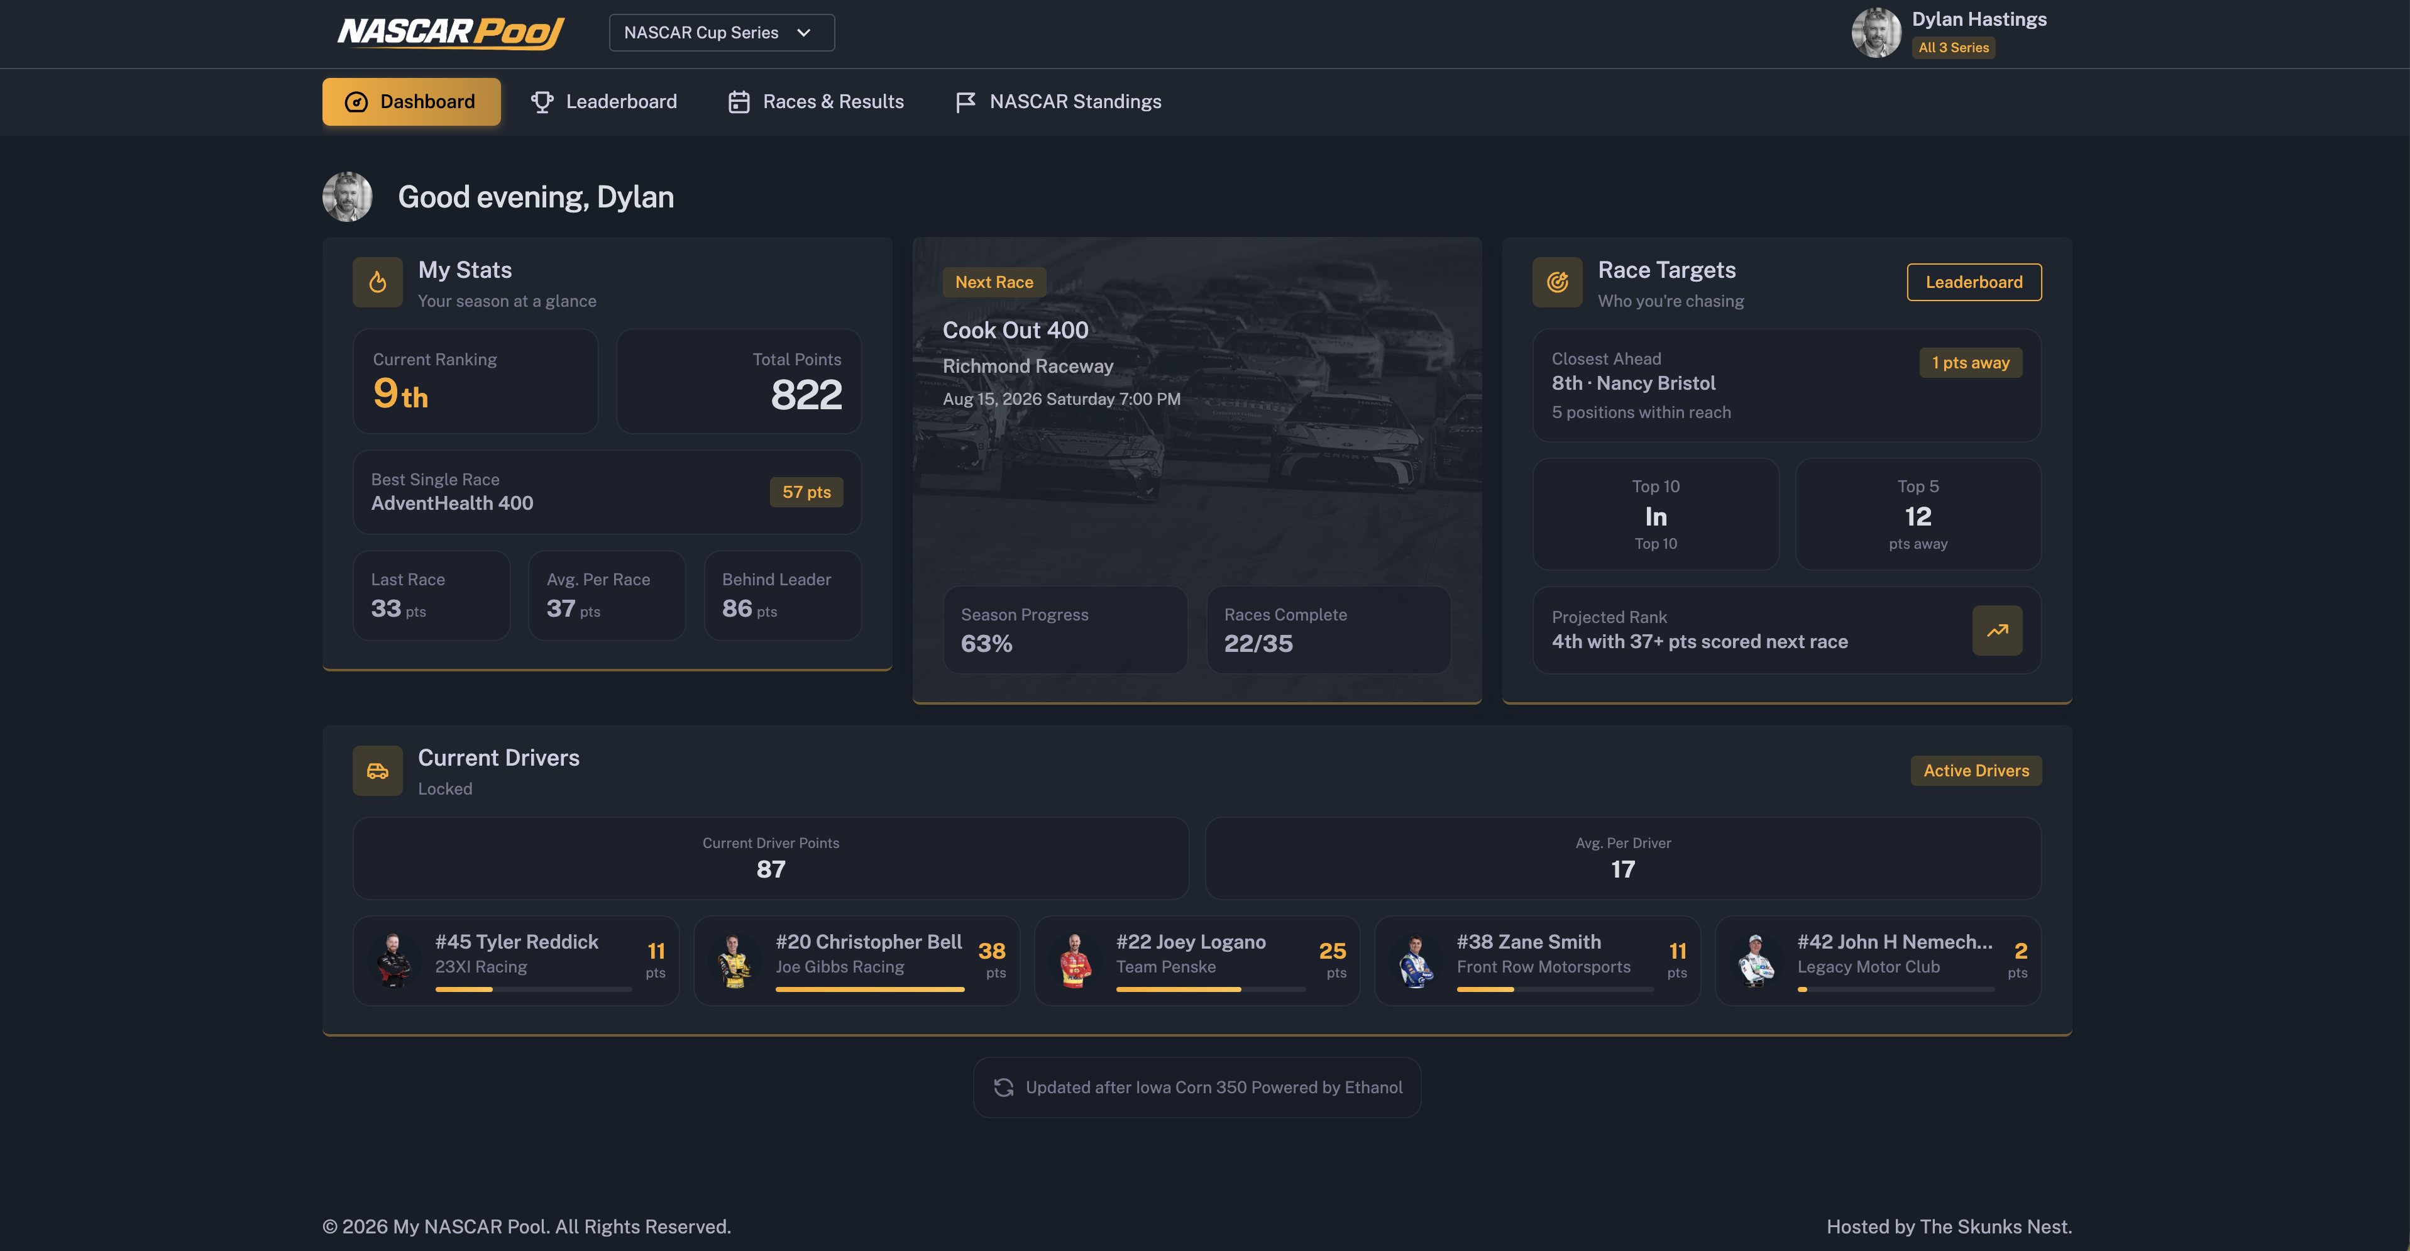Click the Active Drivers badge

[1976, 771]
